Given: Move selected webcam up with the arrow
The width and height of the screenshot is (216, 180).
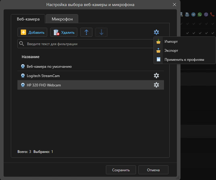Looking at the screenshot, I should 86,33.
